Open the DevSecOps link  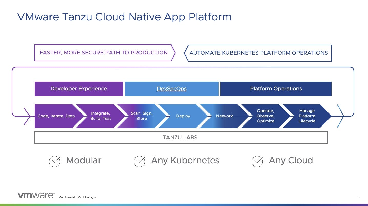click(171, 89)
